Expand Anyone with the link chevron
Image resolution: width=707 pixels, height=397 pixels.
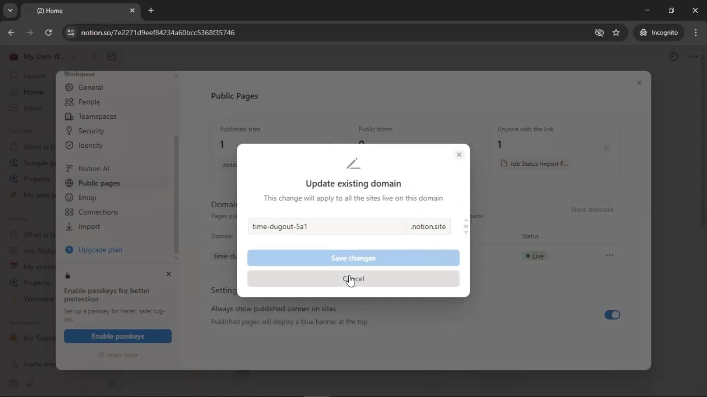point(606,148)
